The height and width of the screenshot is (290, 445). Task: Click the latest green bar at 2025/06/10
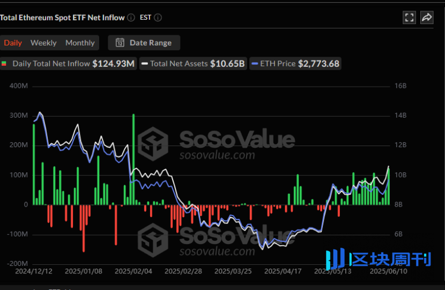389,186
